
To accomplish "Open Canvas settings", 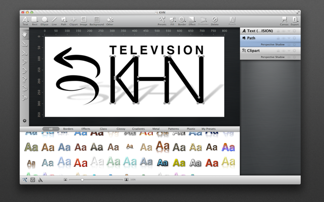I will coord(284,21).
